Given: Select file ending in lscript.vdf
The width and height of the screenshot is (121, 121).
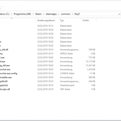Looking at the screenshot, I should tap(5, 89).
